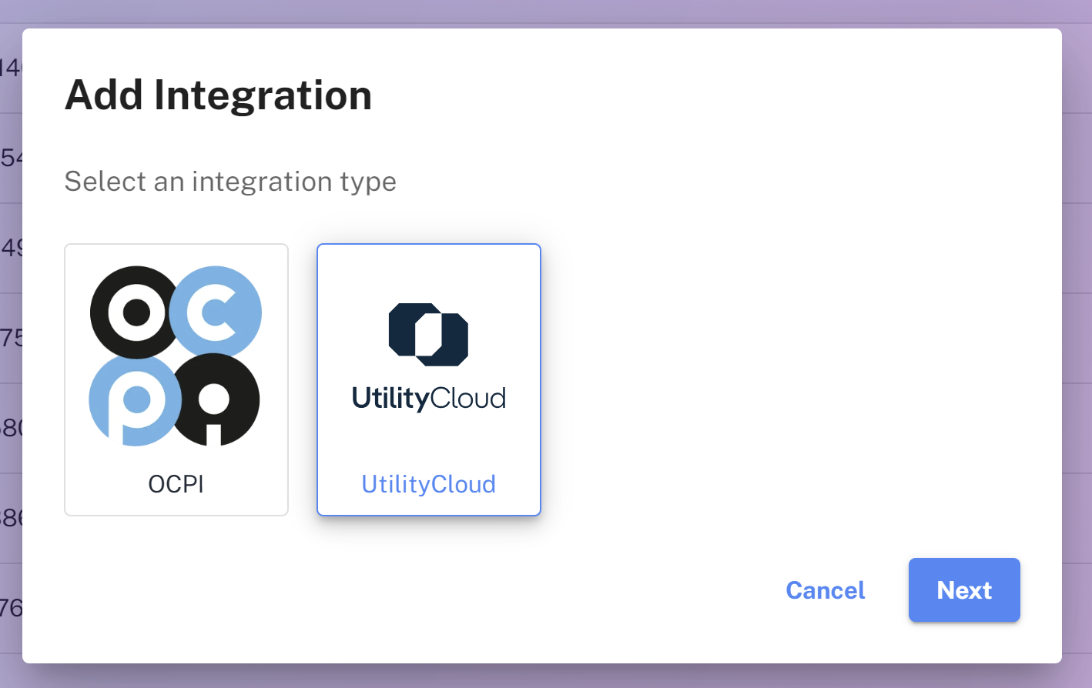1092x688 pixels.
Task: Click the "OCPI" label below its logo
Action: pyautogui.click(x=176, y=484)
